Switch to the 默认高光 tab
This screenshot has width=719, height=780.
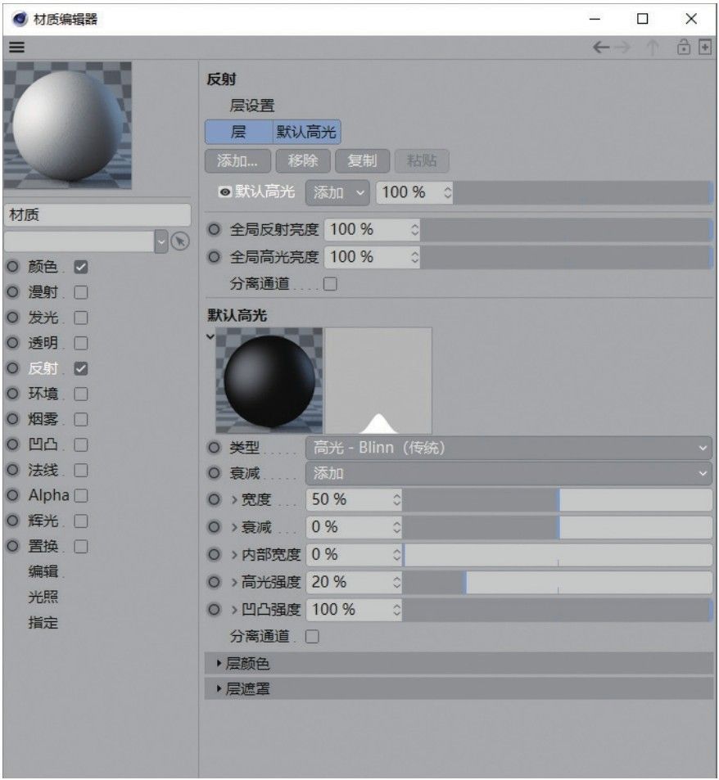click(x=306, y=132)
